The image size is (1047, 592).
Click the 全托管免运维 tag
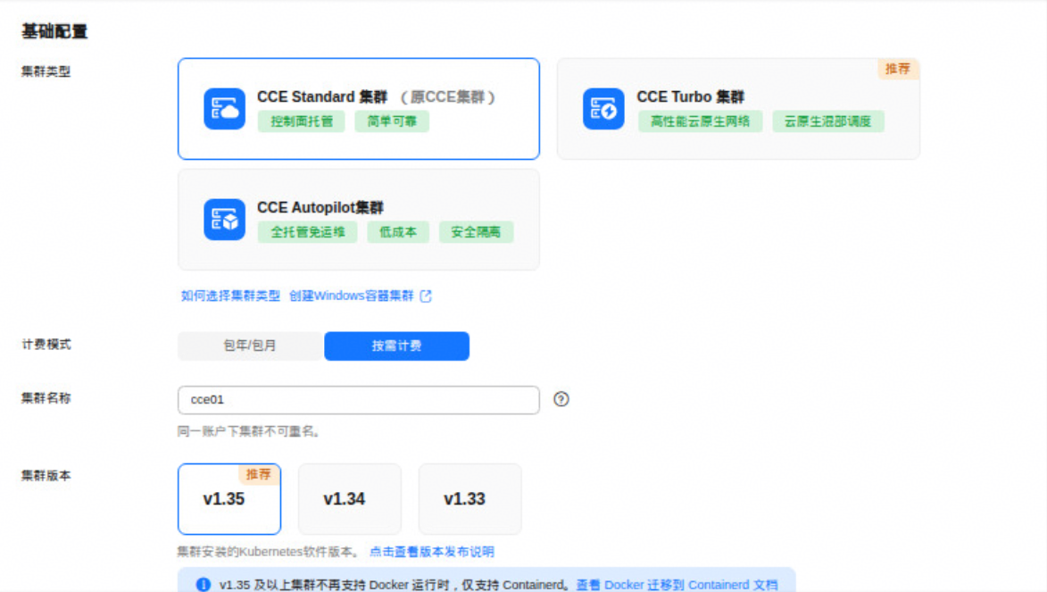pyautogui.click(x=308, y=232)
